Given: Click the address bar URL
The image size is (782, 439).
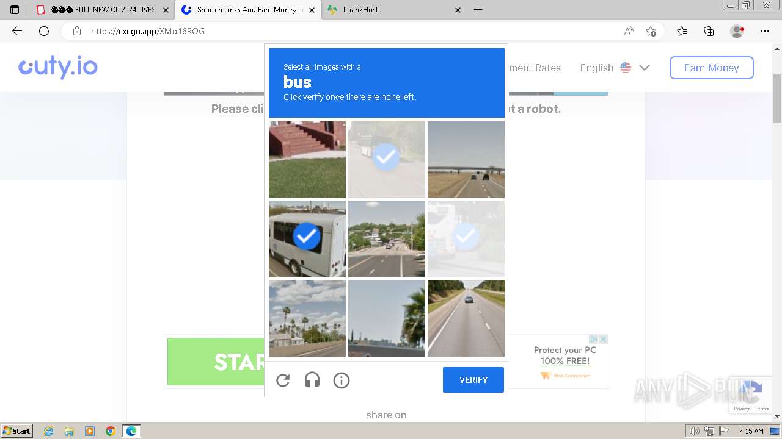Looking at the screenshot, I should point(148,31).
